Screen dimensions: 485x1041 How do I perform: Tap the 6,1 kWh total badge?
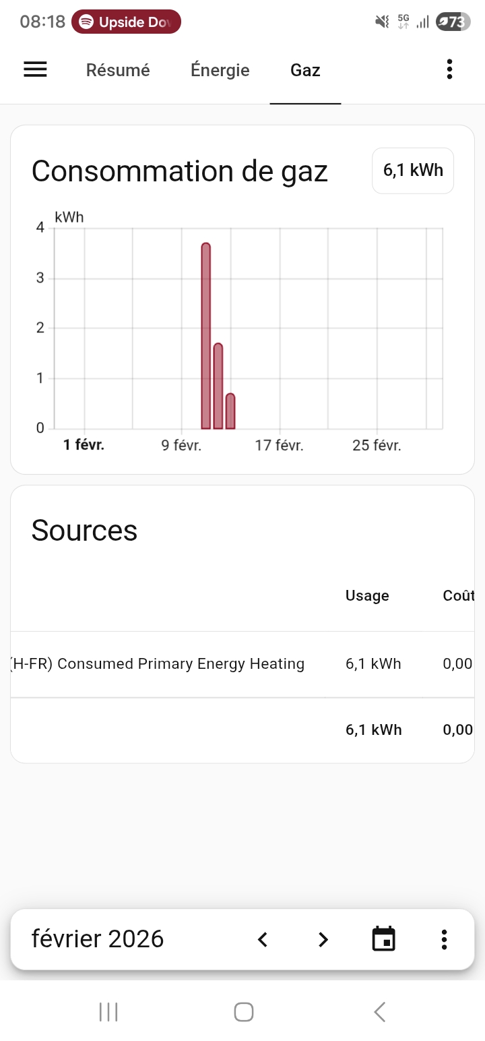pyautogui.click(x=413, y=171)
